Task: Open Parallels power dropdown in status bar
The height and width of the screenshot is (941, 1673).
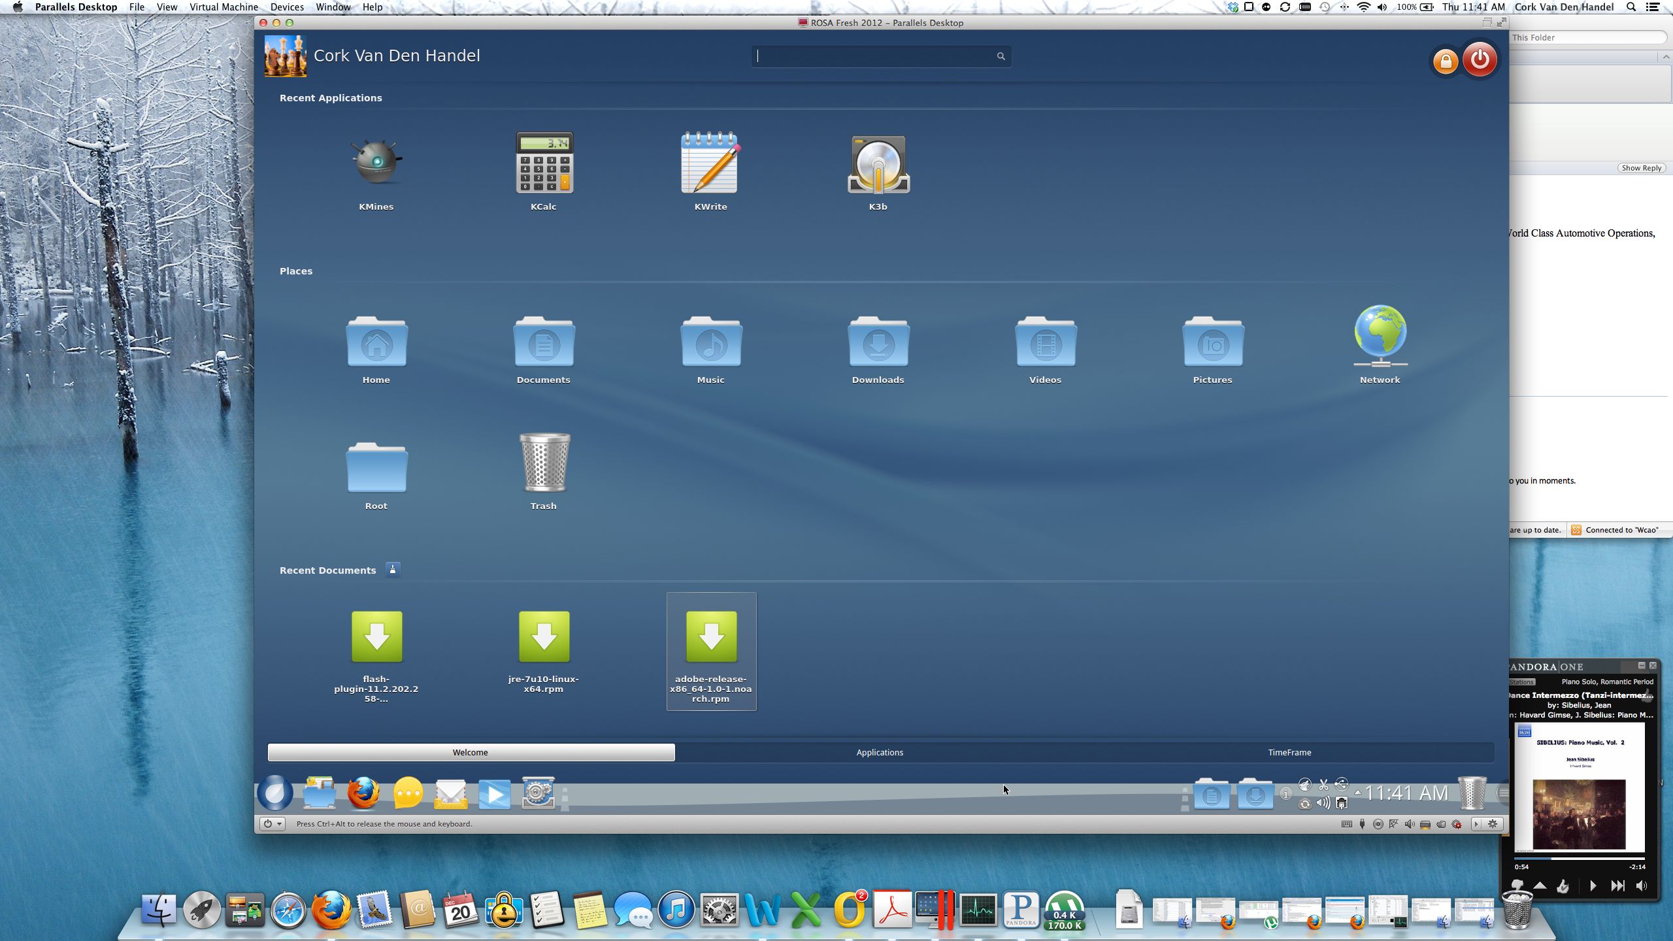Action: [273, 824]
